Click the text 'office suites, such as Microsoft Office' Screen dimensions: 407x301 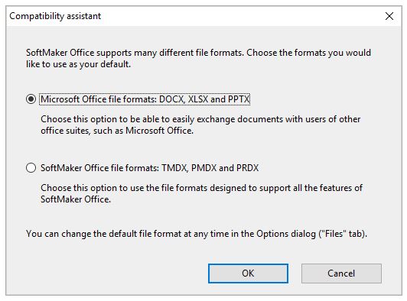[x=117, y=131]
